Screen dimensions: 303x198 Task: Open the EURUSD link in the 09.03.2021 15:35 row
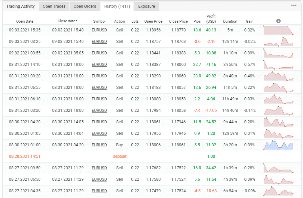[99, 30]
